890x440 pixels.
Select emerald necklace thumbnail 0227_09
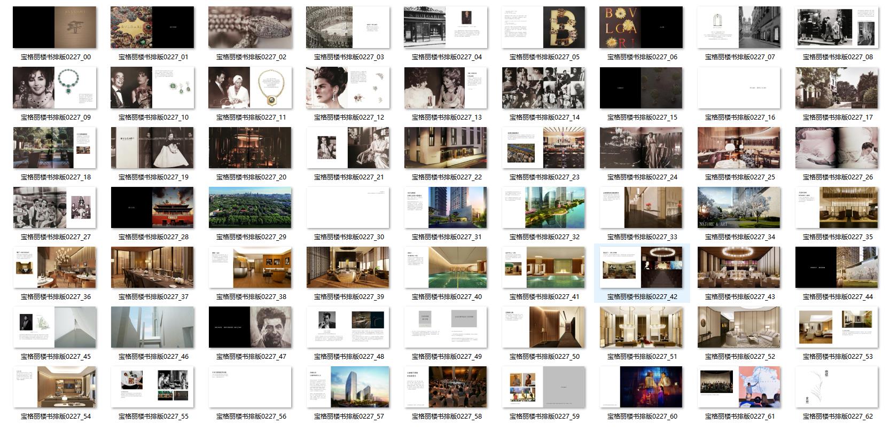[x=54, y=88]
